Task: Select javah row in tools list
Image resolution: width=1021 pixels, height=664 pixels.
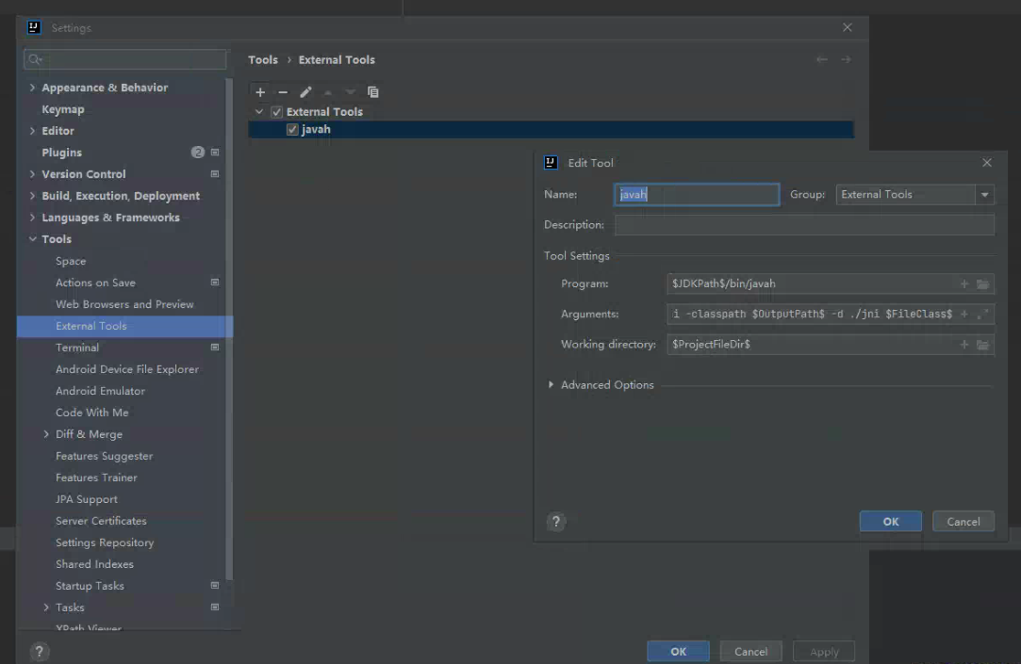Action: [x=551, y=129]
